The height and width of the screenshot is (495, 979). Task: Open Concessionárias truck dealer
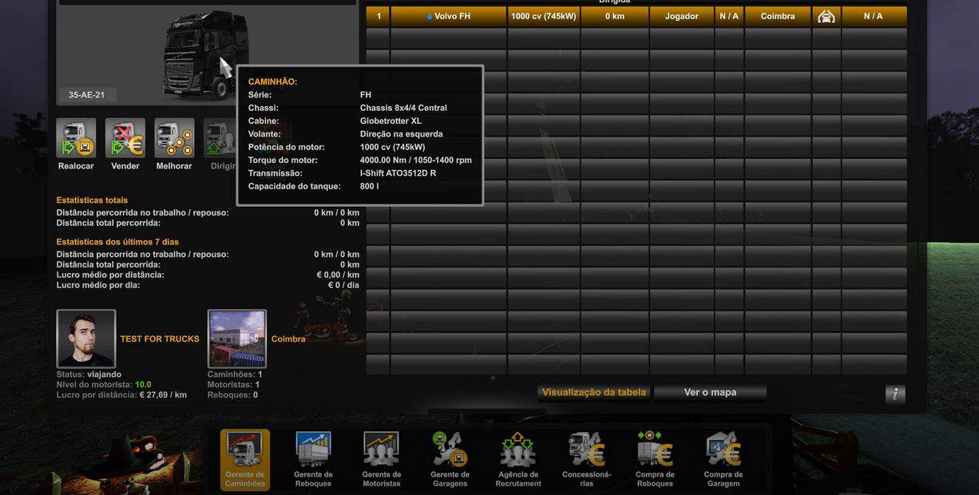pos(586,458)
